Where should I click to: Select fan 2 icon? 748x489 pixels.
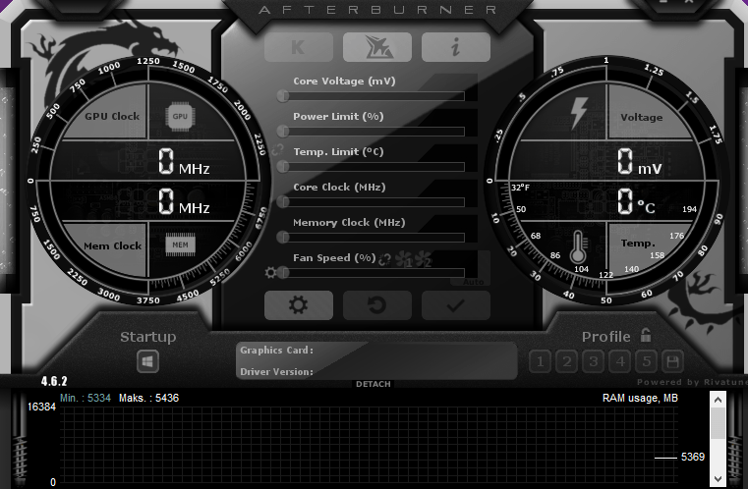[x=423, y=259]
